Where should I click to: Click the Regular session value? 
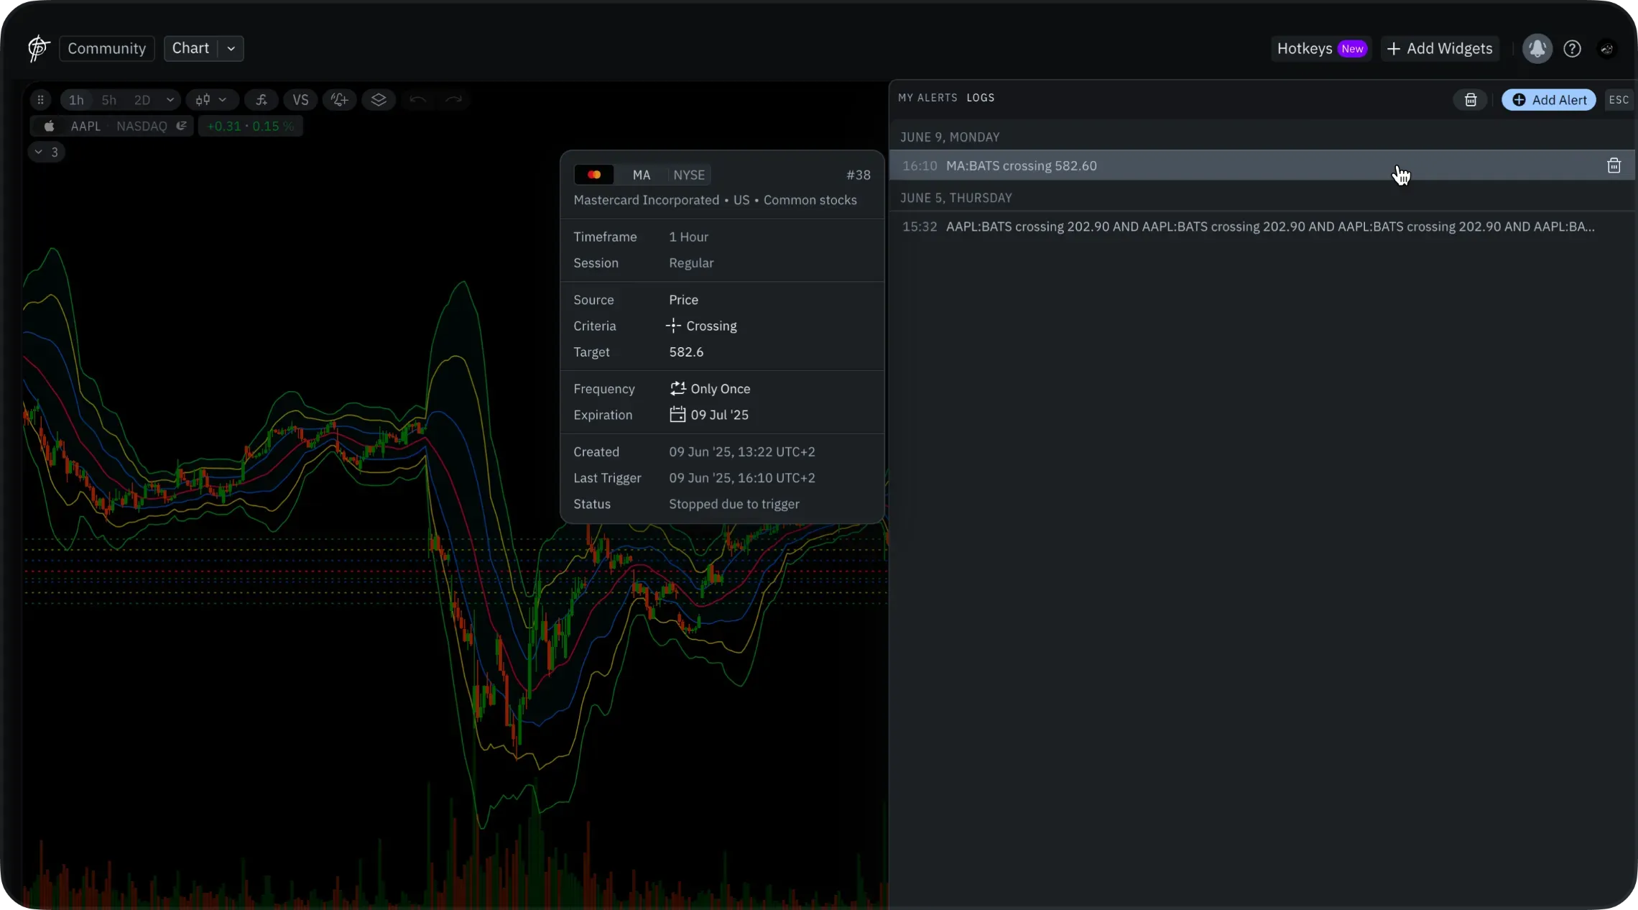[691, 263]
